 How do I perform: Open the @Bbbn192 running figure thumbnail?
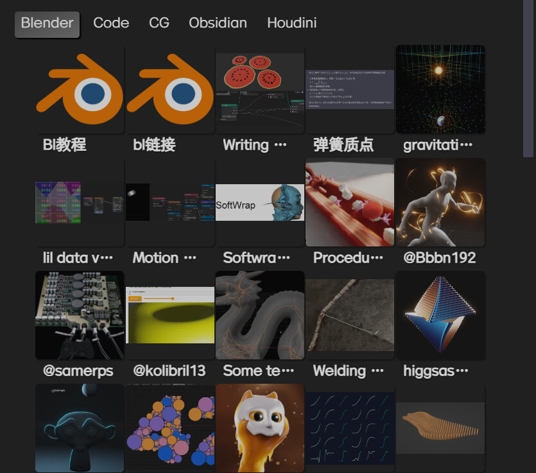coord(440,202)
